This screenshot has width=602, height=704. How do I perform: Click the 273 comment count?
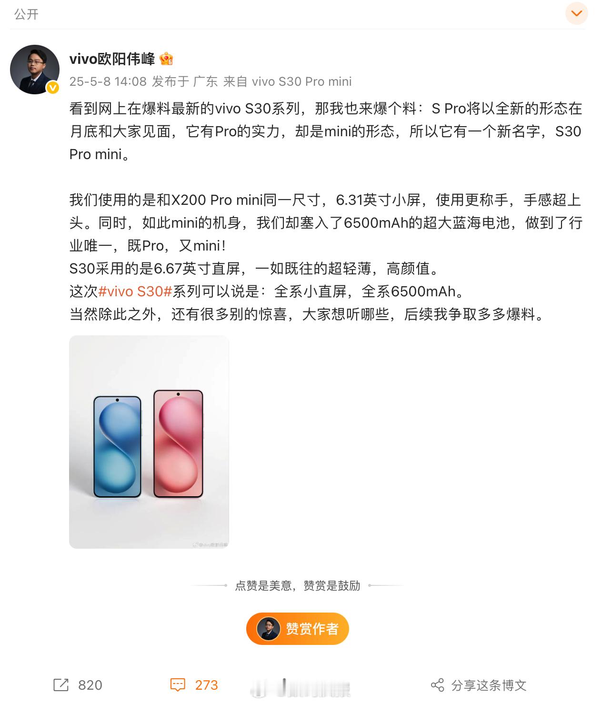coord(206,685)
